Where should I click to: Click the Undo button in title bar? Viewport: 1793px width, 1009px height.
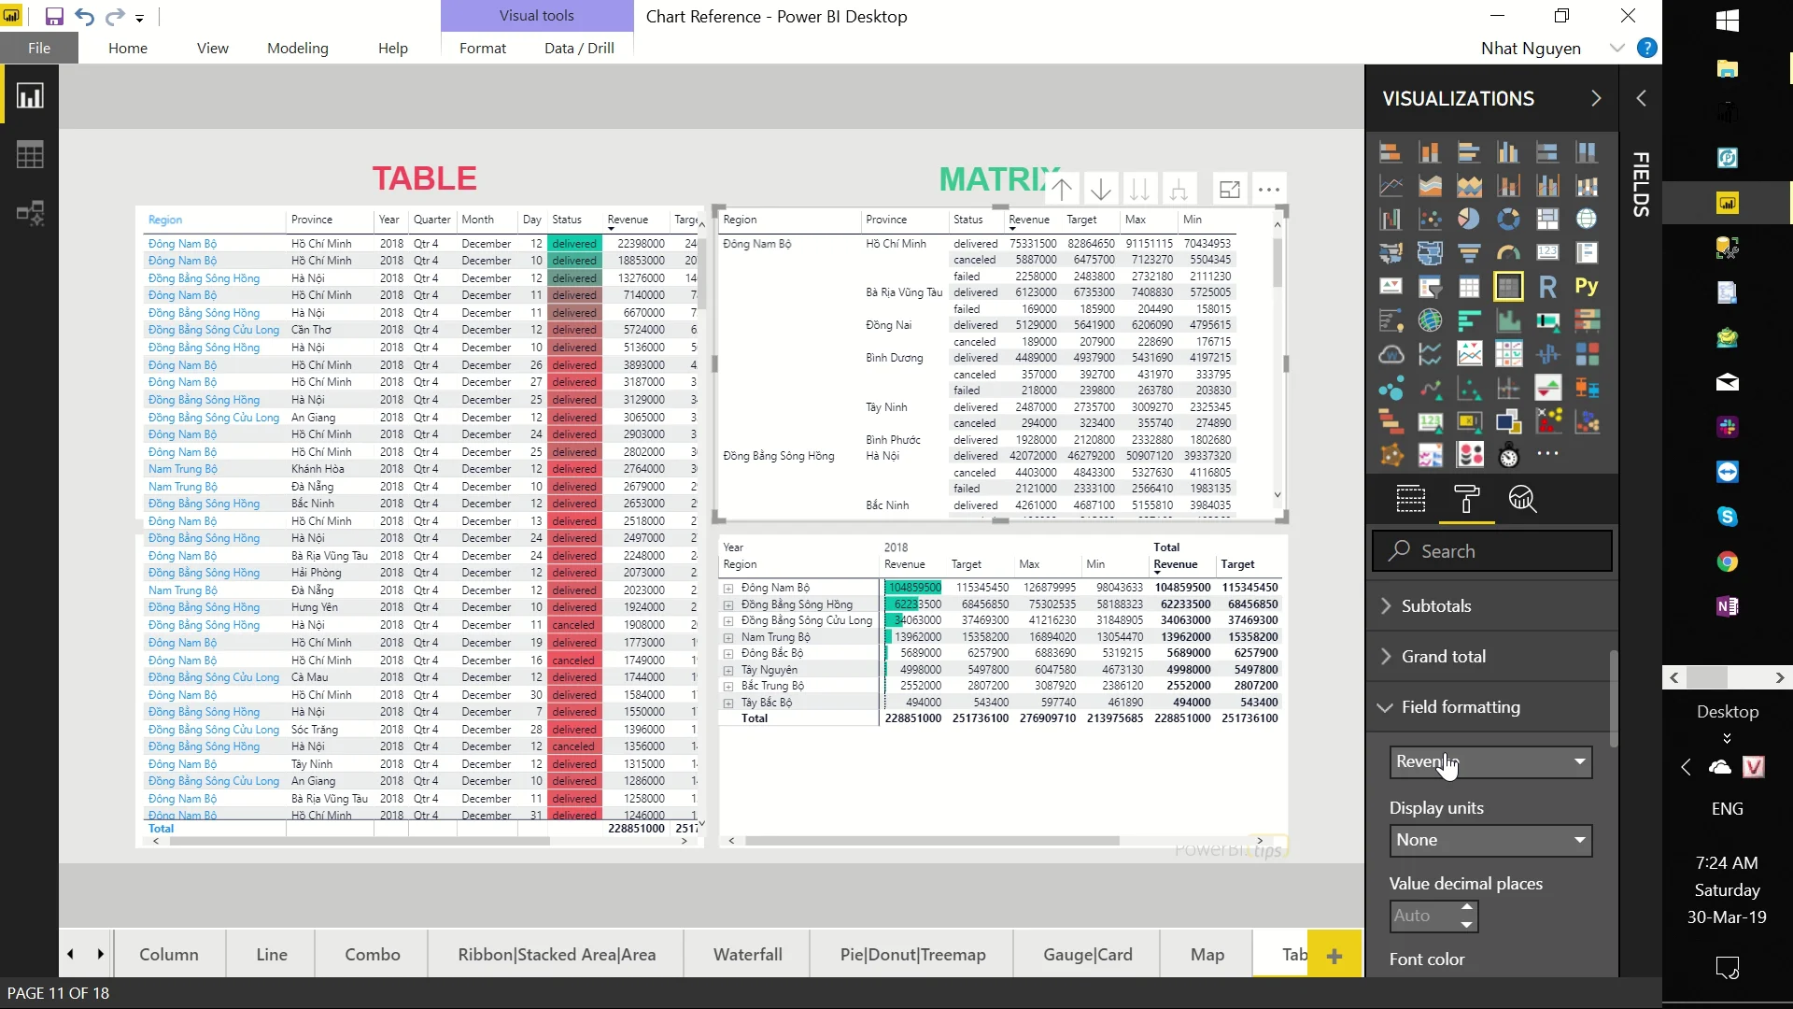[x=84, y=16]
